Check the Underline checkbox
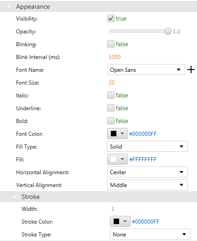Screen dimensions: 197x241 point(111,108)
